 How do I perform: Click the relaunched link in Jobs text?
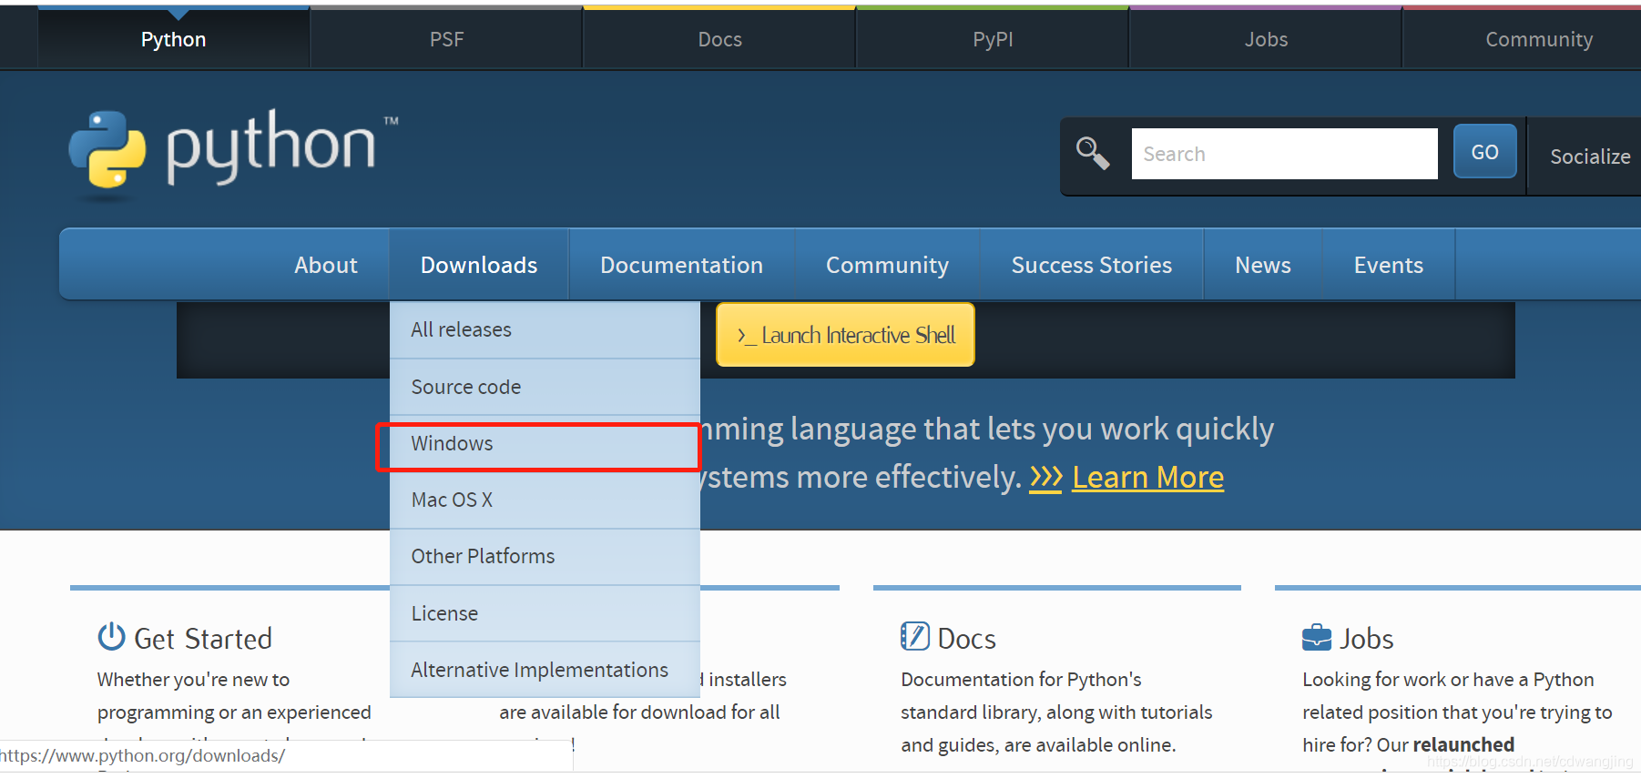point(1463,744)
